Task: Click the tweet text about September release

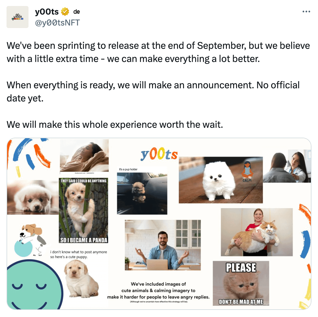Action: point(158,52)
